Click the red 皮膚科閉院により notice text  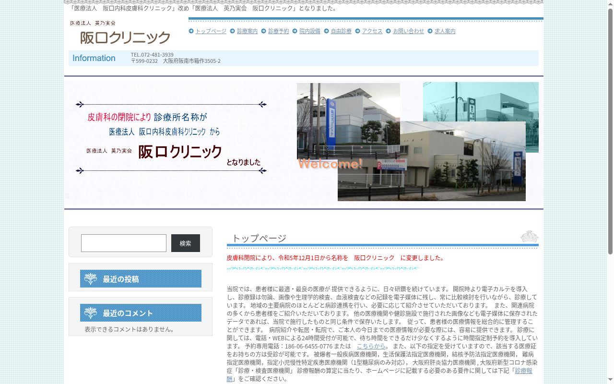click(x=335, y=258)
